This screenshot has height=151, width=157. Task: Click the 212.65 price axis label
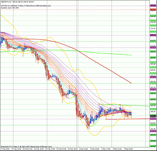click(153, 29)
